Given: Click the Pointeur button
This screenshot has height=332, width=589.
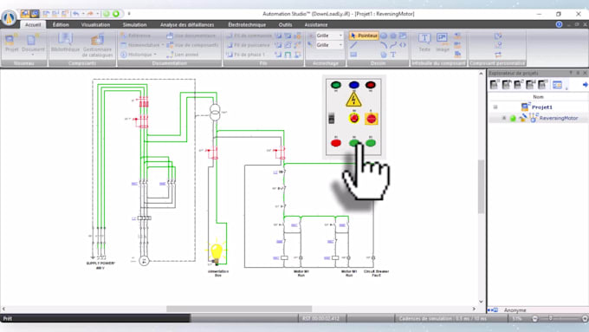Looking at the screenshot, I should pos(363,36).
